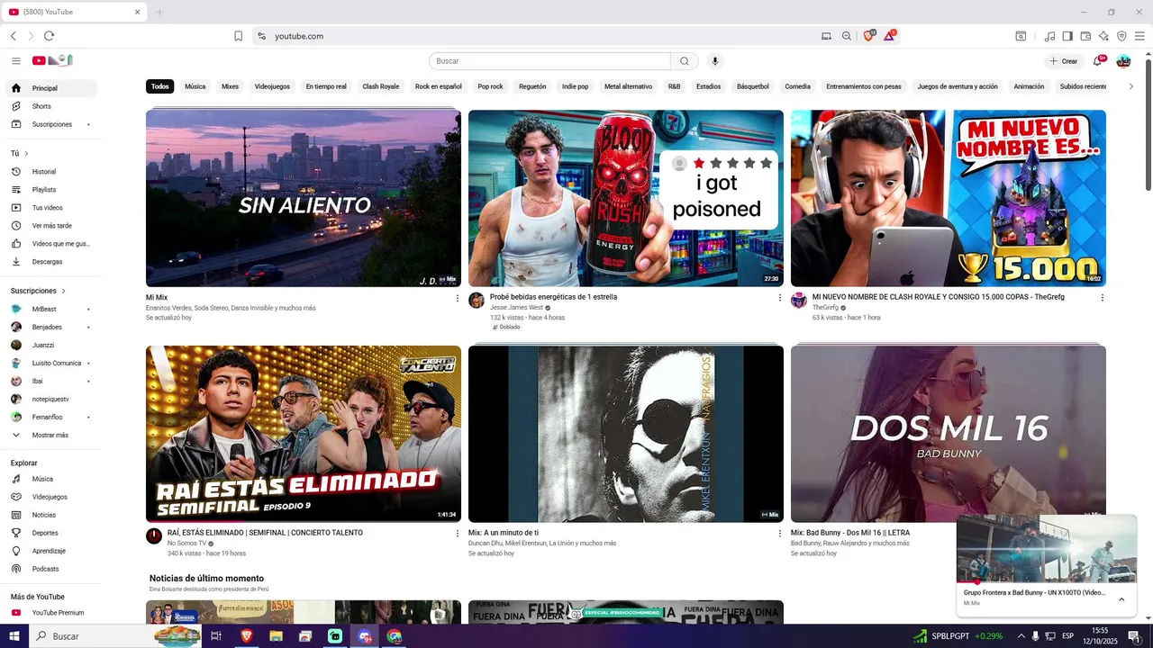This screenshot has width=1153, height=648.
Task: Select the Clash Royale chip
Action: tap(380, 86)
